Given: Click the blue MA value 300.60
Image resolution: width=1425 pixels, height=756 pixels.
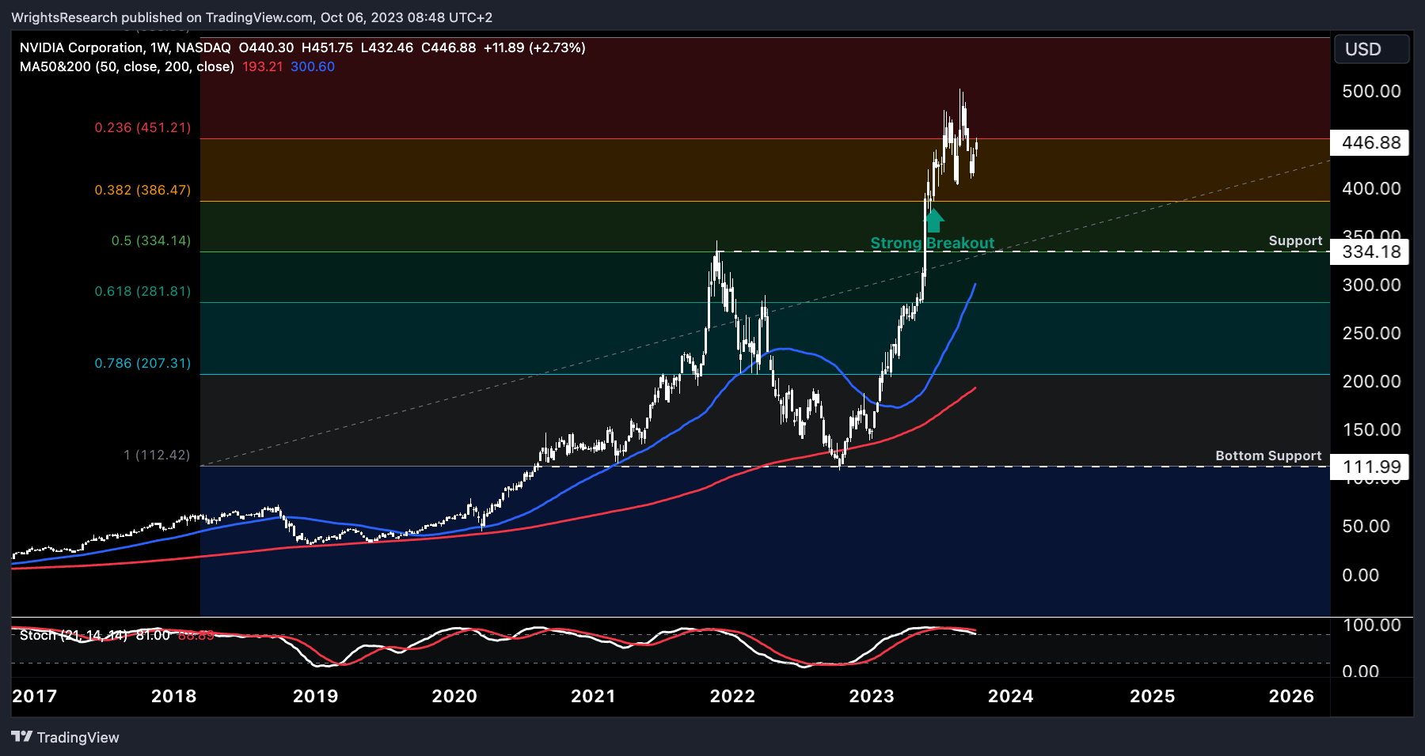Looking at the screenshot, I should 313,66.
